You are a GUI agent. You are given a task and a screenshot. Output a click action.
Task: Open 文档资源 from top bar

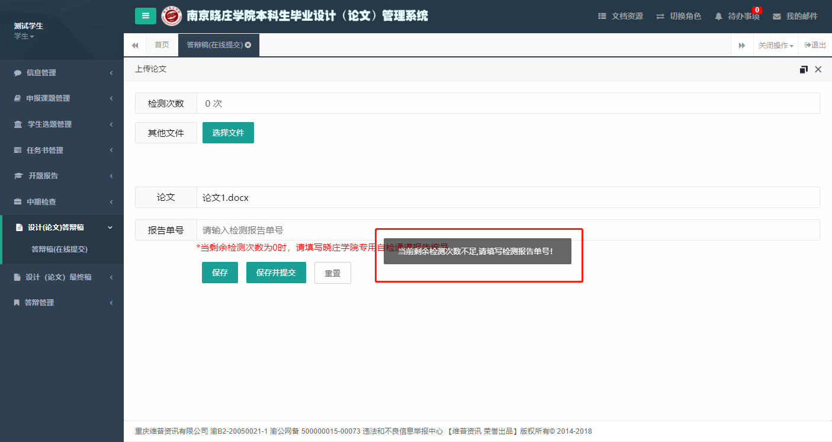[x=621, y=17]
